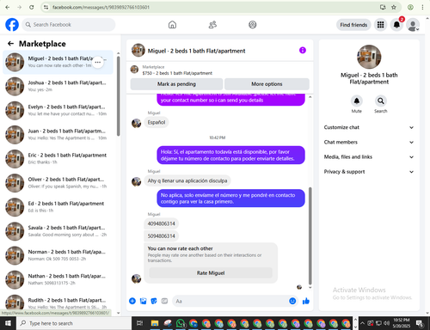This screenshot has width=430, height=330.
Task: Open Eric's apartment conversation
Action: click(x=58, y=158)
